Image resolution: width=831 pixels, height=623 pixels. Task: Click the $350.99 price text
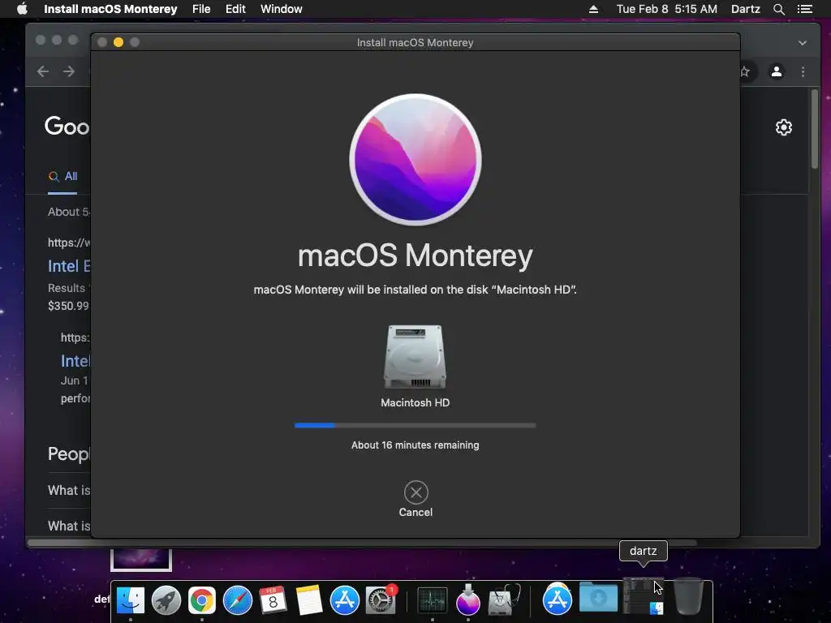[x=68, y=306]
